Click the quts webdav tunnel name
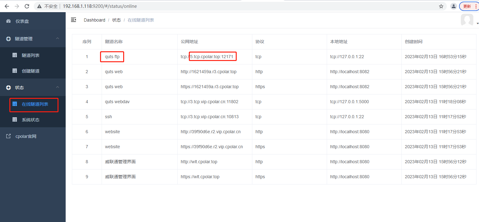The height and width of the screenshot is (222, 479). pos(117,102)
